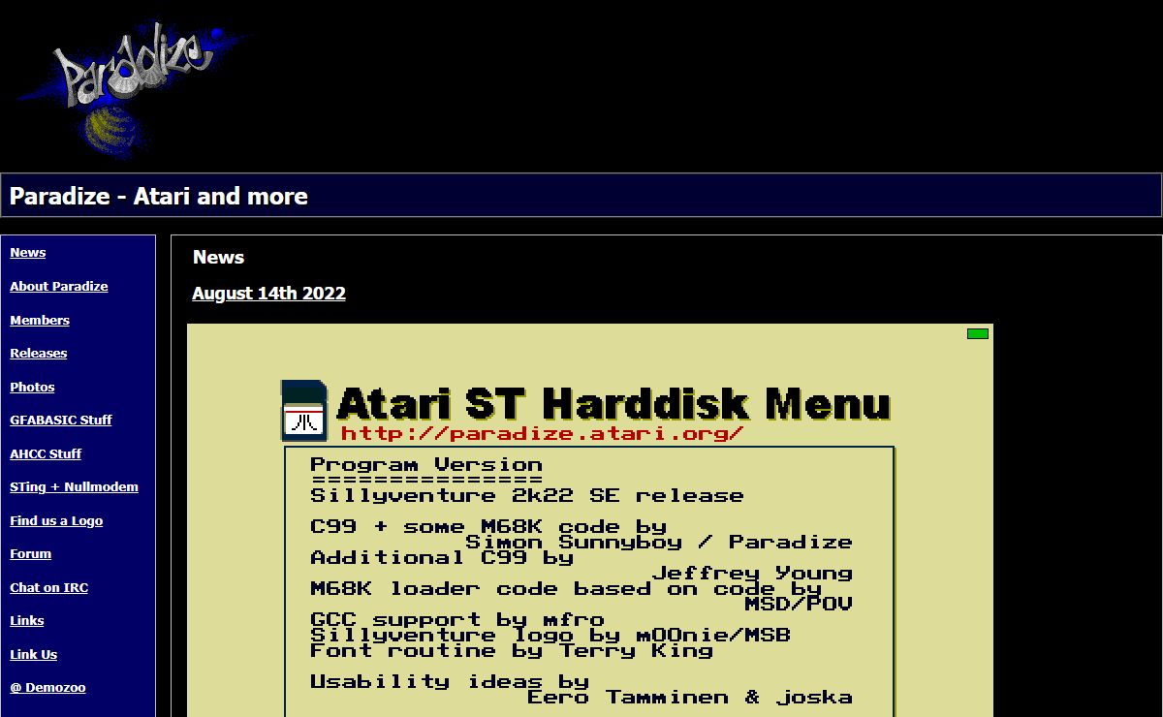Go to the About Paradize page
Viewport: 1163px width, 717px height.
click(x=59, y=287)
